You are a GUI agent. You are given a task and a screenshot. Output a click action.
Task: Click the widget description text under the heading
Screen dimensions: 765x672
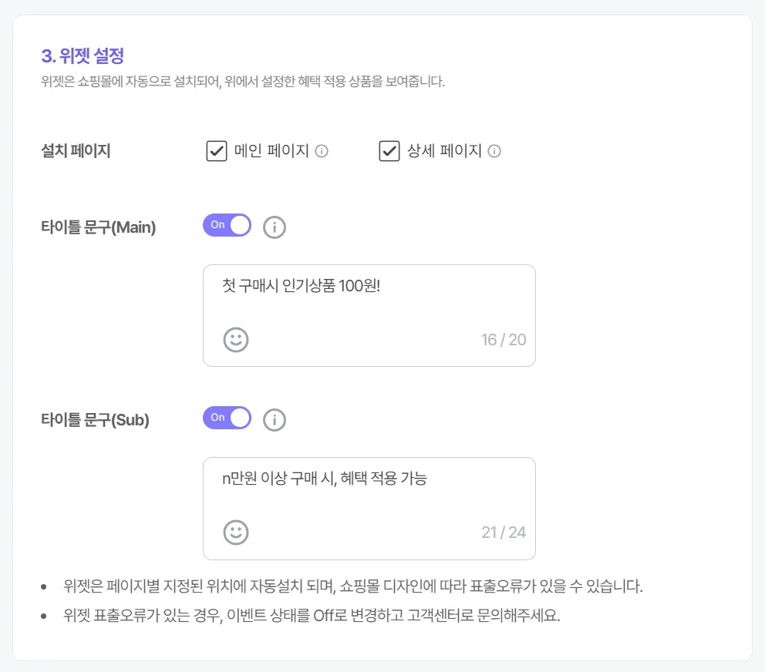click(x=243, y=82)
